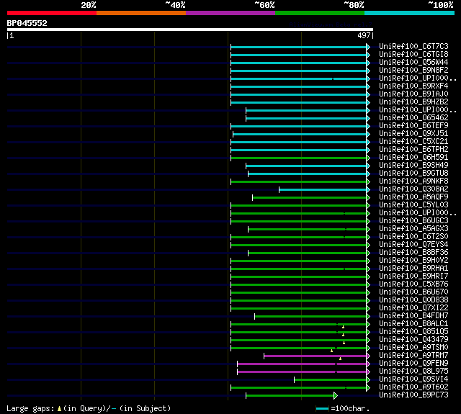The width and height of the screenshot is (461, 414).
Task: Select the UniRef100_Q8L975 label
Action: (x=413, y=372)
